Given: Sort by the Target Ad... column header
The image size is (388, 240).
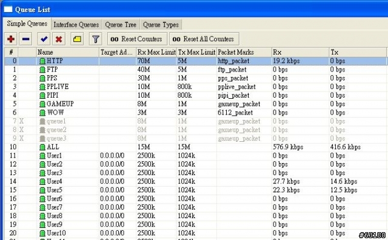Looking at the screenshot, I should (118, 52).
